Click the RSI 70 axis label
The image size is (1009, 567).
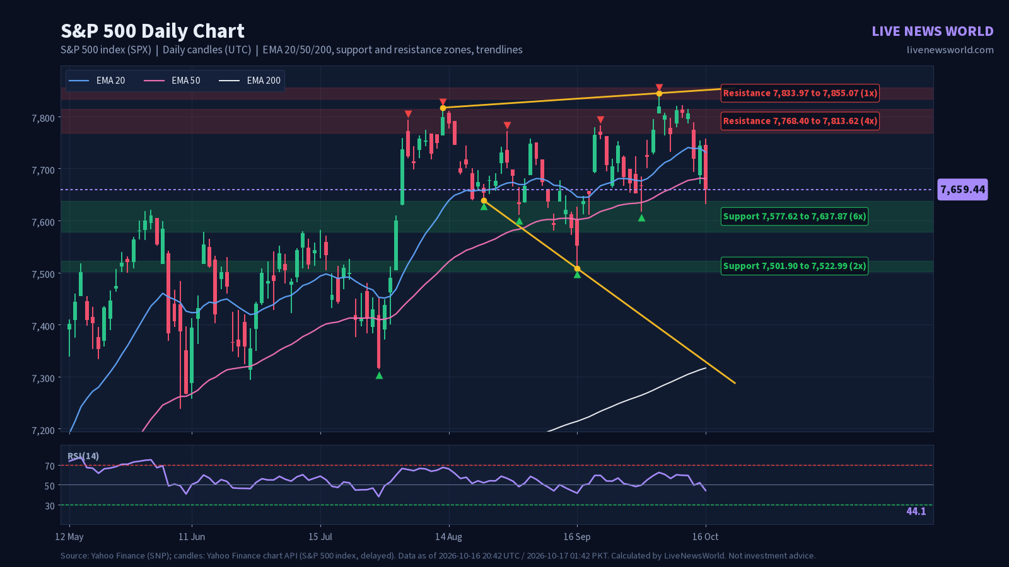pyautogui.click(x=50, y=466)
